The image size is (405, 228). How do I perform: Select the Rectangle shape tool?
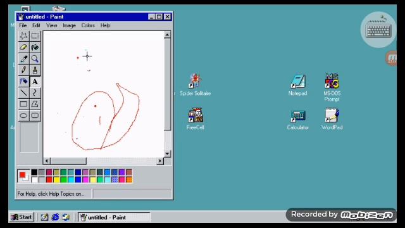click(x=23, y=104)
